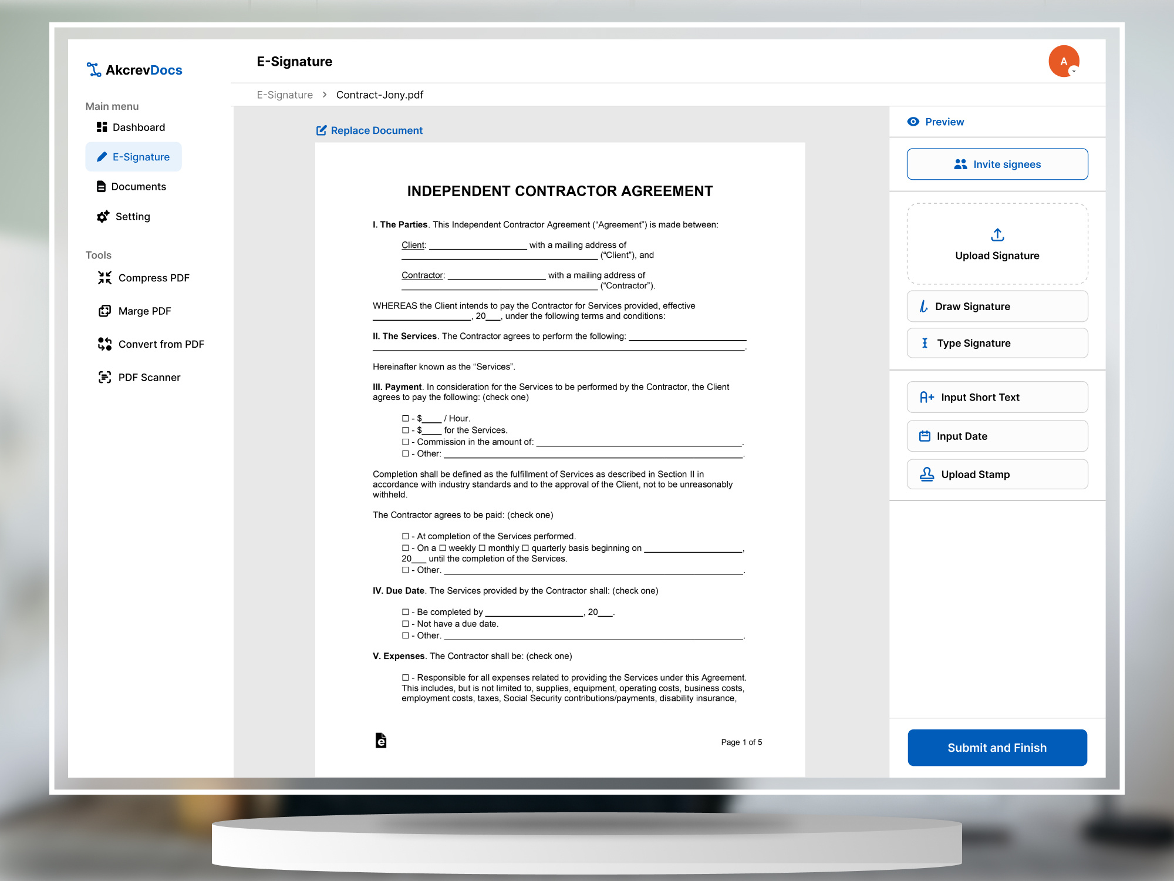This screenshot has width=1174, height=881.
Task: Click the Invite signees button
Action: coord(997,164)
